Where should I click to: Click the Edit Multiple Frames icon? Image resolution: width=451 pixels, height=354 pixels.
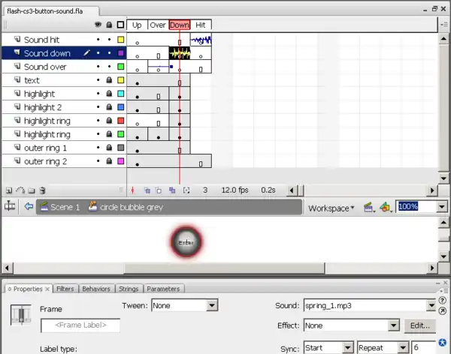[x=172, y=190]
